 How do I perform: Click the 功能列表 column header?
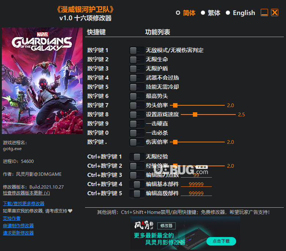tap(158, 32)
